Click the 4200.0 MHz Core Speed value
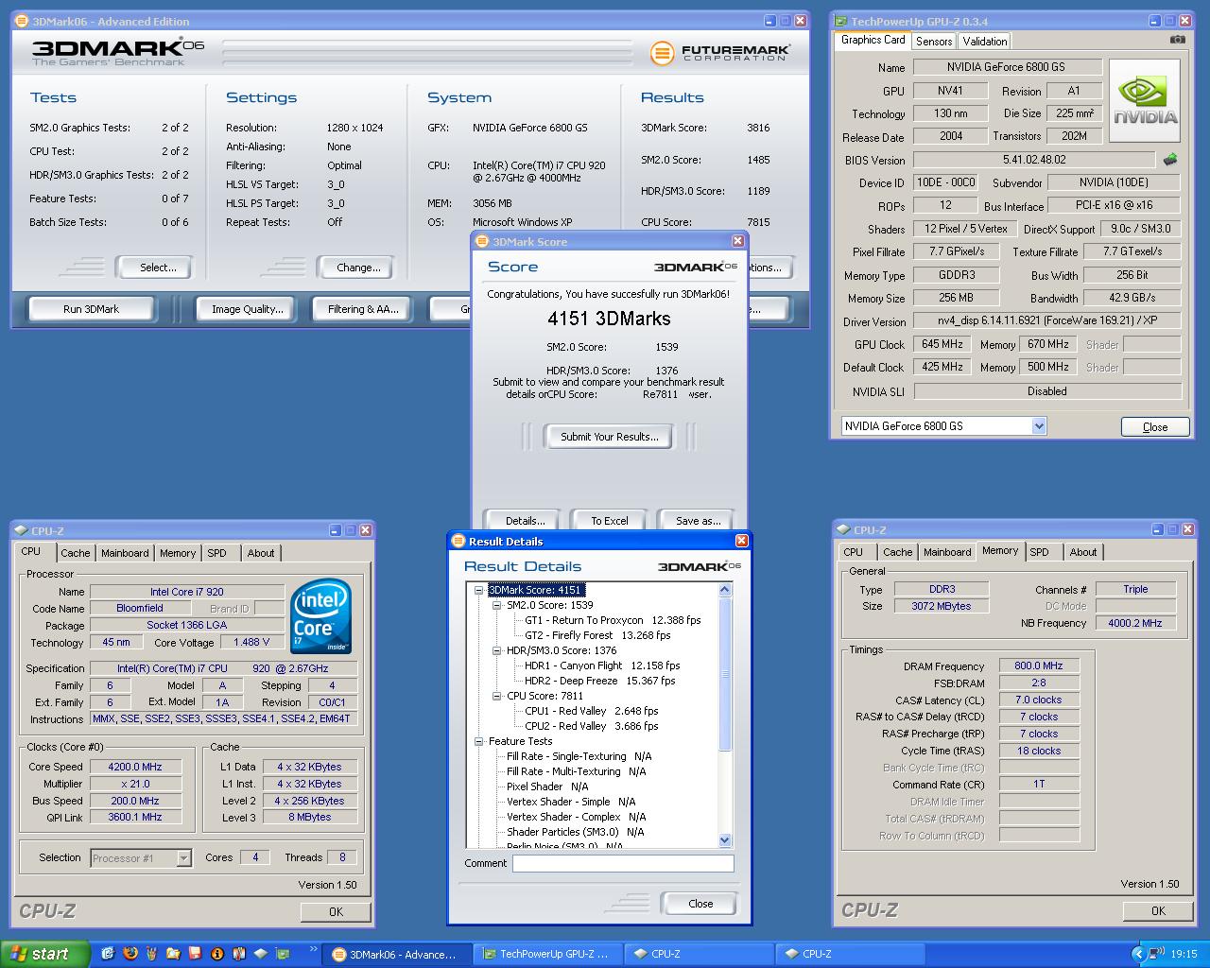Viewport: 1210px width, 968px height. [x=135, y=767]
